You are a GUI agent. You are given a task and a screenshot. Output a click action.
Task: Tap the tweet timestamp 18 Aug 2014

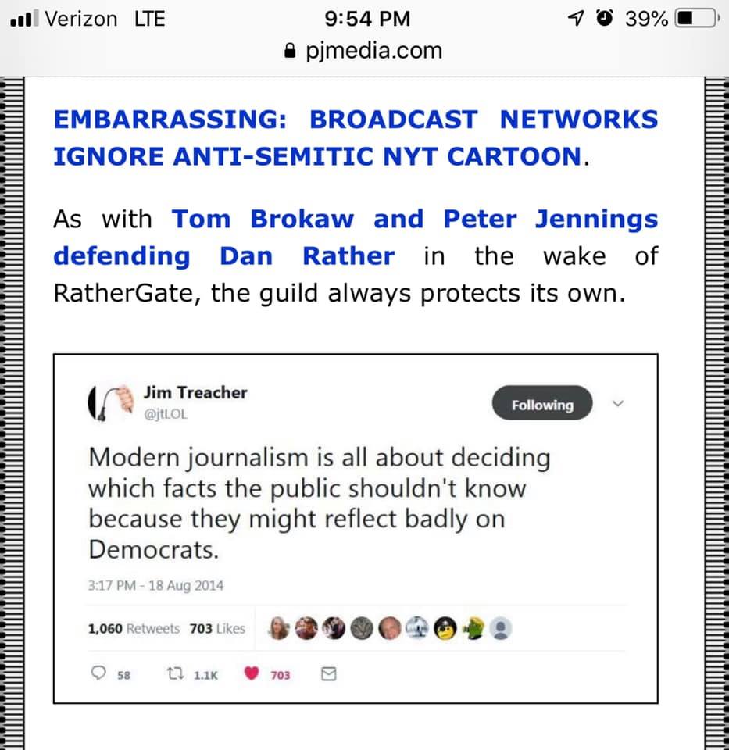[155, 585]
